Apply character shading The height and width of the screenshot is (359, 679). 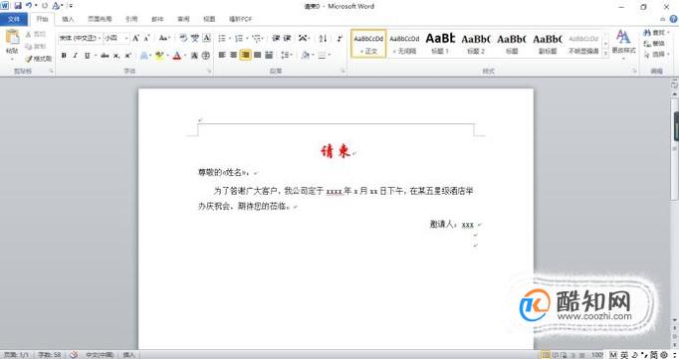point(194,56)
